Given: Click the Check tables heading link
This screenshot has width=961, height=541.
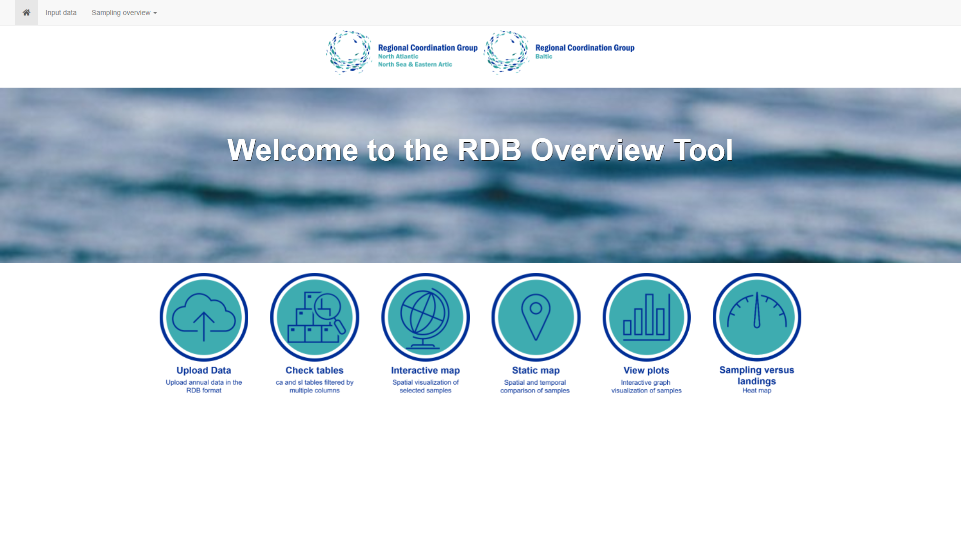Looking at the screenshot, I should [314, 370].
